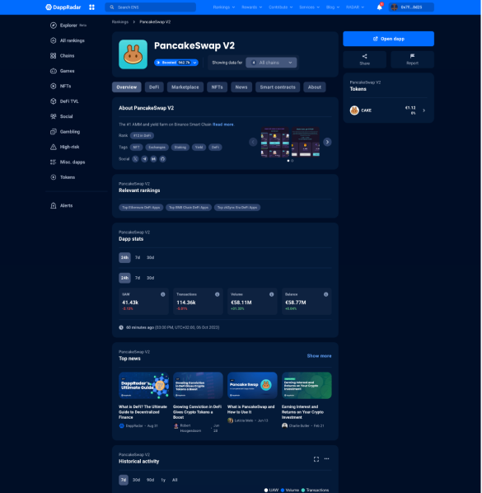This screenshot has width=482, height=493.
Task: Open the Games category in the sidebar
Action: [63, 71]
